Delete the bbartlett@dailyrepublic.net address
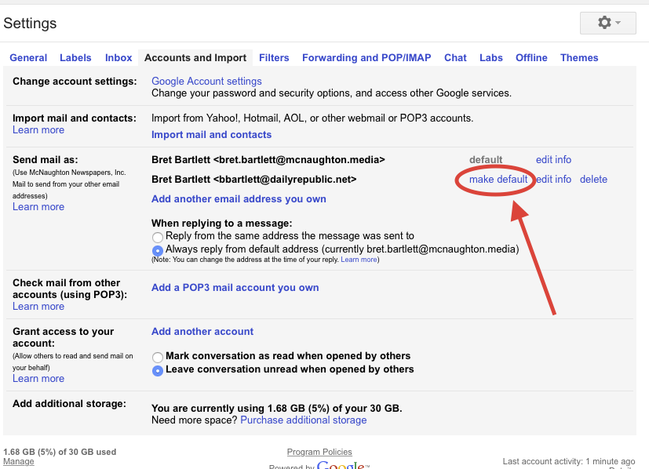 pyautogui.click(x=593, y=180)
